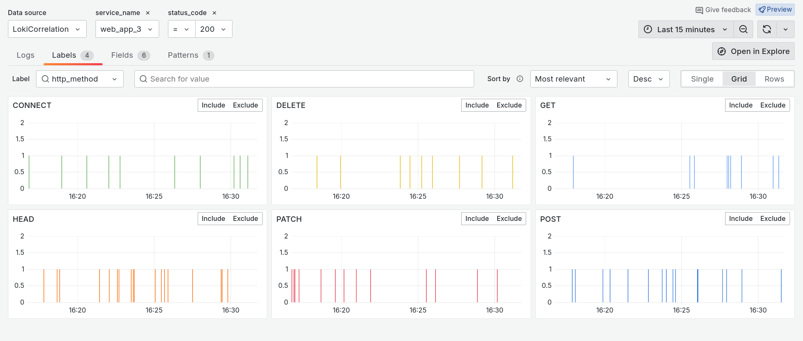Remove the service_name filter with its x icon
The height and width of the screenshot is (341, 803).
(x=148, y=13)
